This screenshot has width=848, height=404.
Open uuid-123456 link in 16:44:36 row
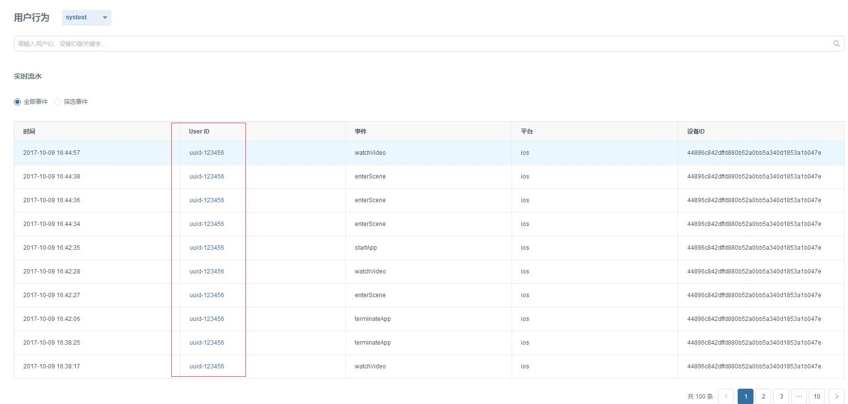coord(207,200)
